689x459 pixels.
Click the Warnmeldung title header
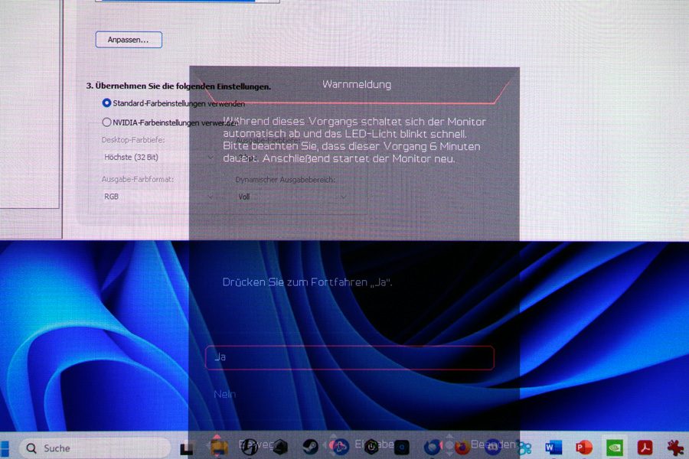click(356, 84)
